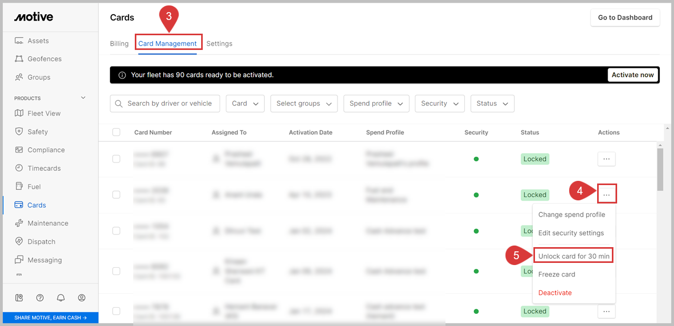
Task: Select the Fuel pump icon
Action: click(x=19, y=187)
